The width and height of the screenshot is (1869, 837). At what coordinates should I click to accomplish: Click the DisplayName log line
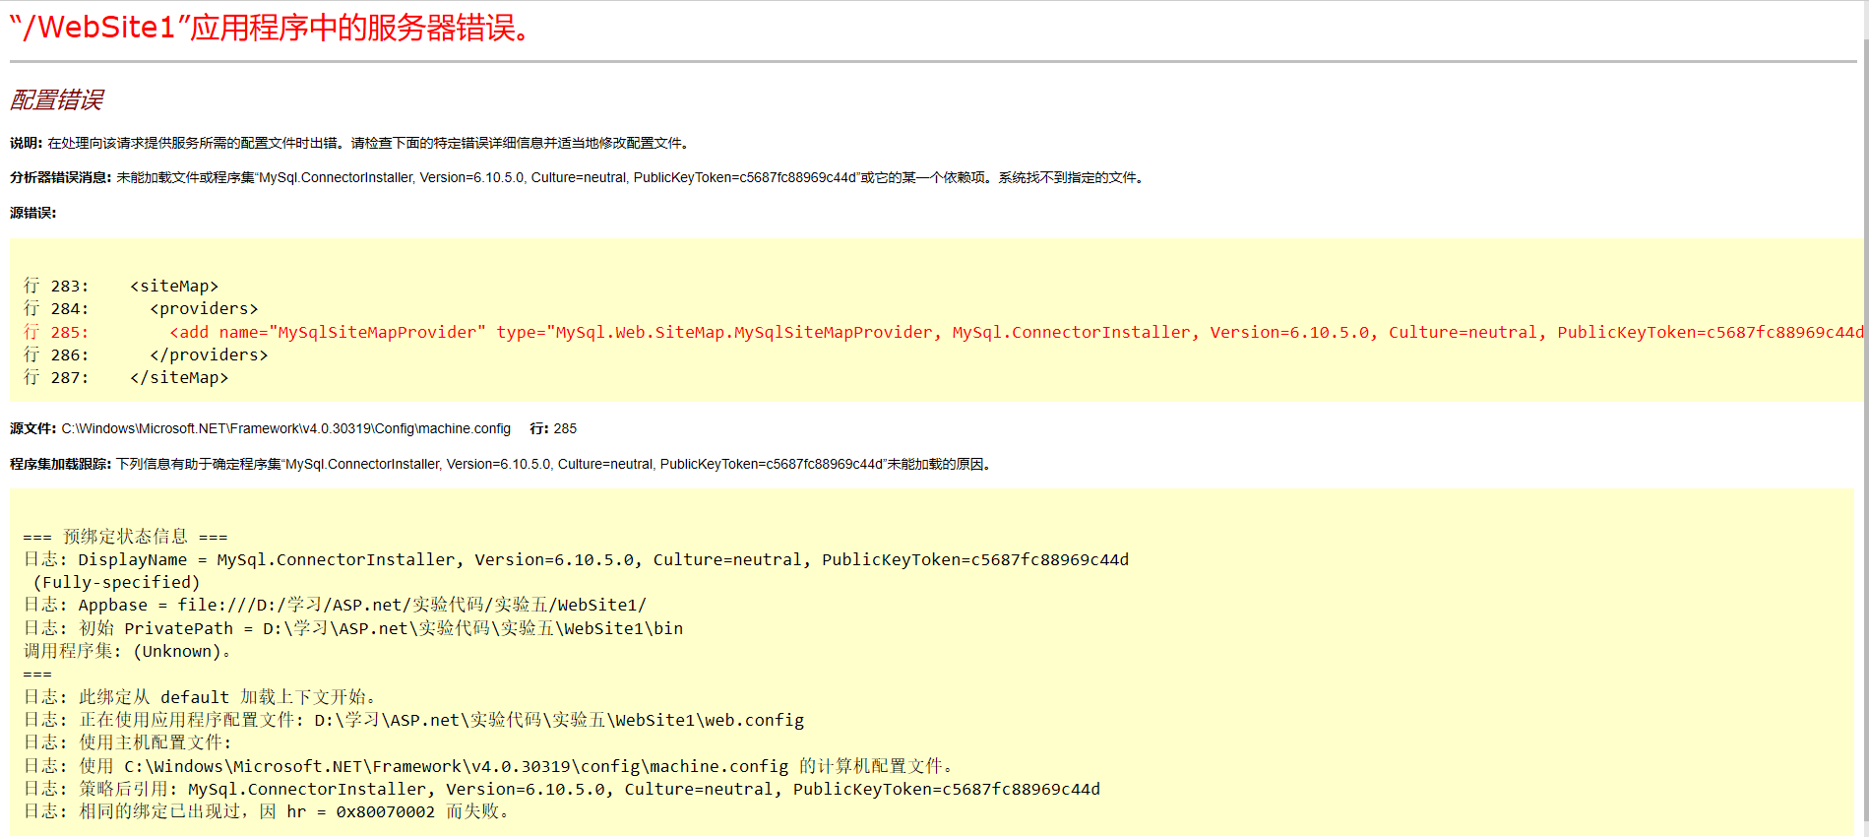(577, 559)
